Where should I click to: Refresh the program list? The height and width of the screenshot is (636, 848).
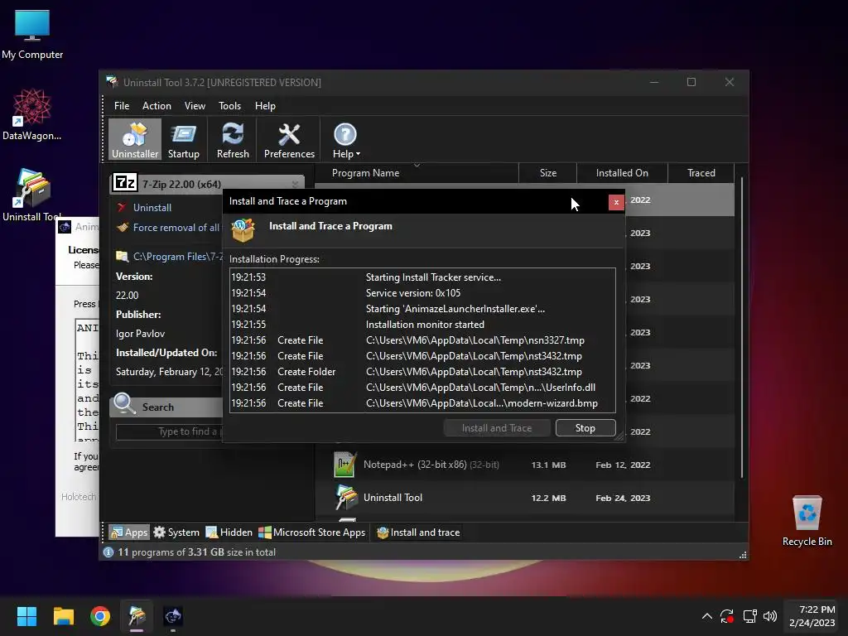(x=233, y=140)
